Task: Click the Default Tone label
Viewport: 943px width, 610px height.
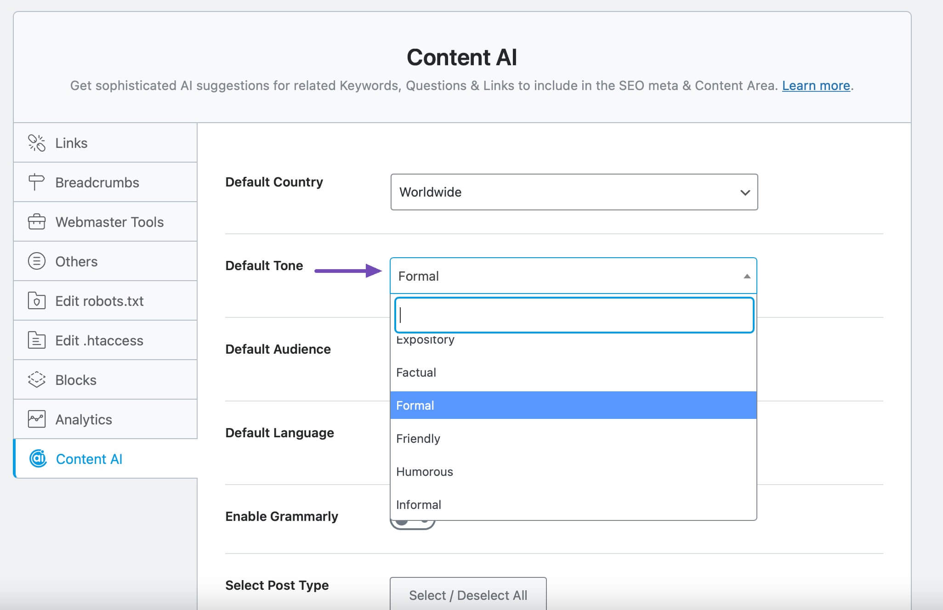Action: [x=264, y=265]
